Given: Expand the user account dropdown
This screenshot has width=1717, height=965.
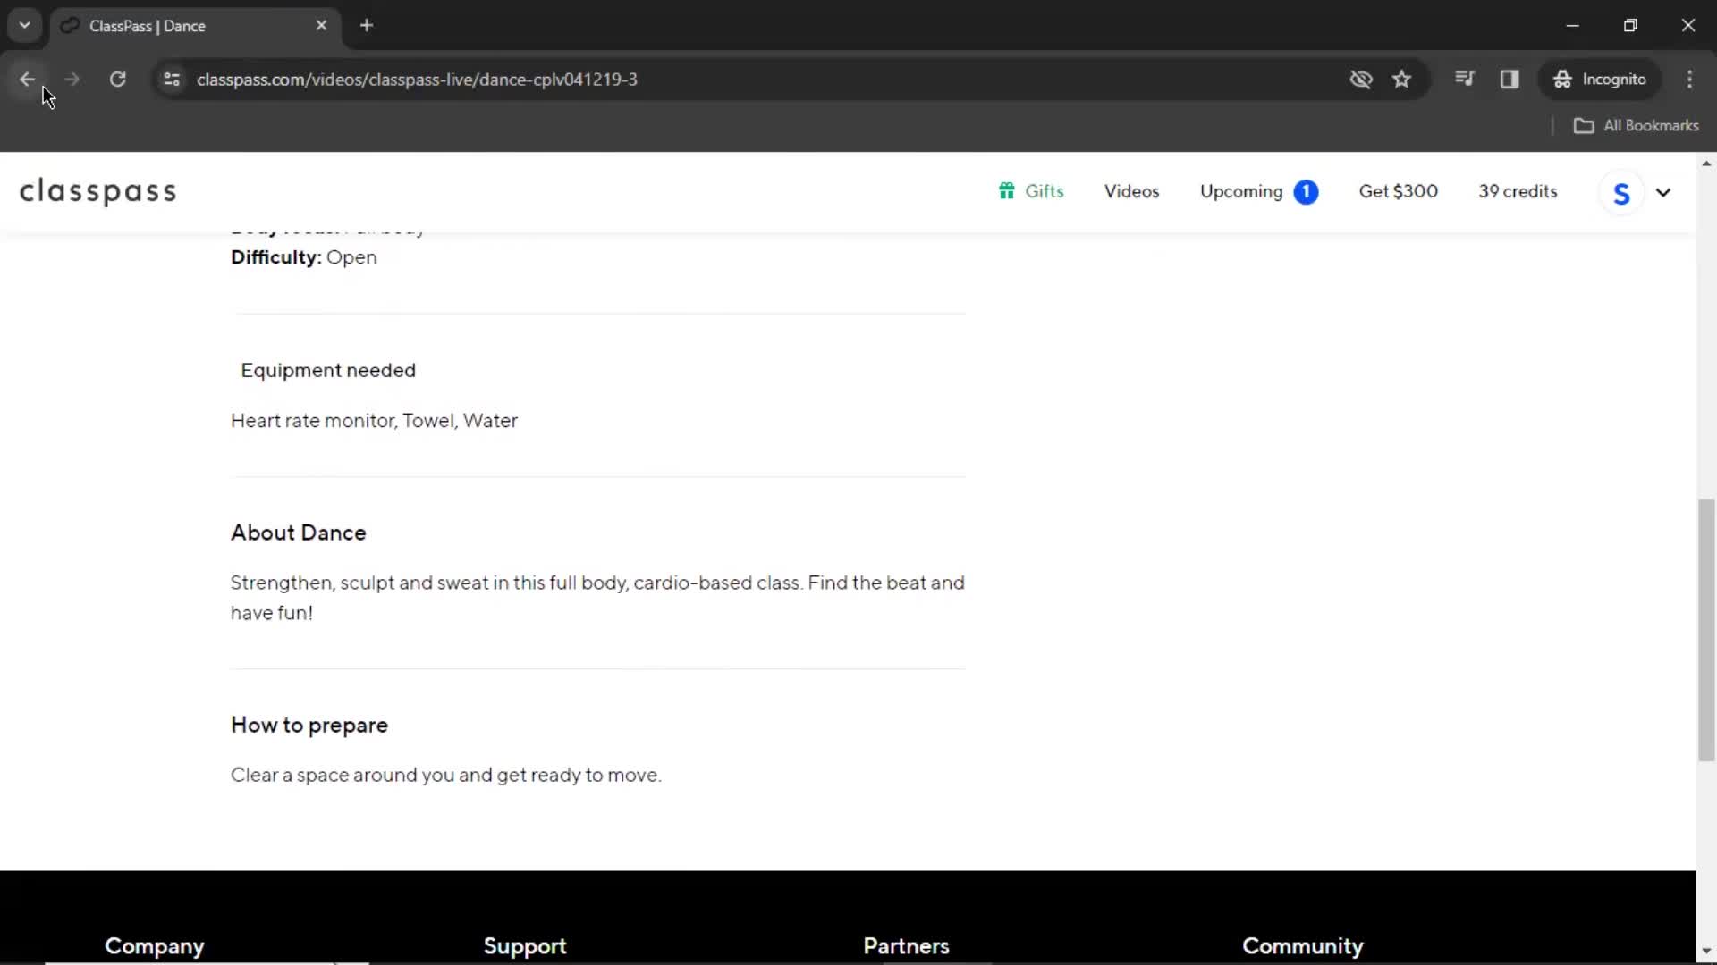Looking at the screenshot, I should pos(1662,192).
